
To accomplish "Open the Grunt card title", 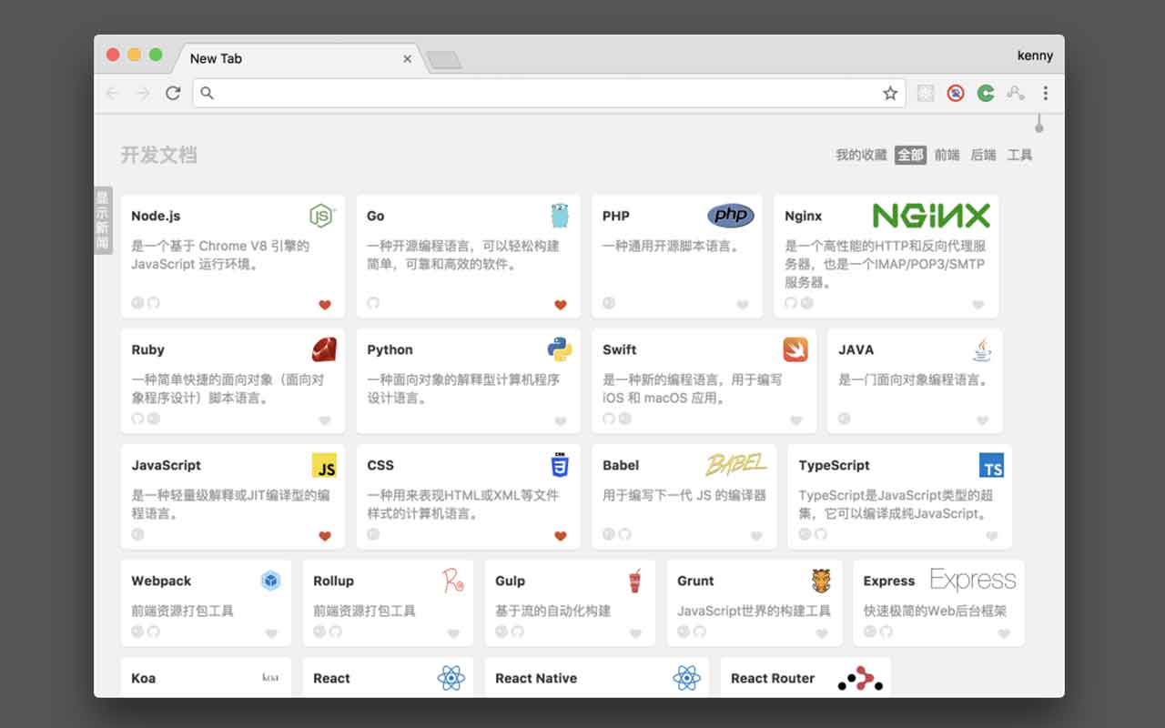I will tap(695, 581).
